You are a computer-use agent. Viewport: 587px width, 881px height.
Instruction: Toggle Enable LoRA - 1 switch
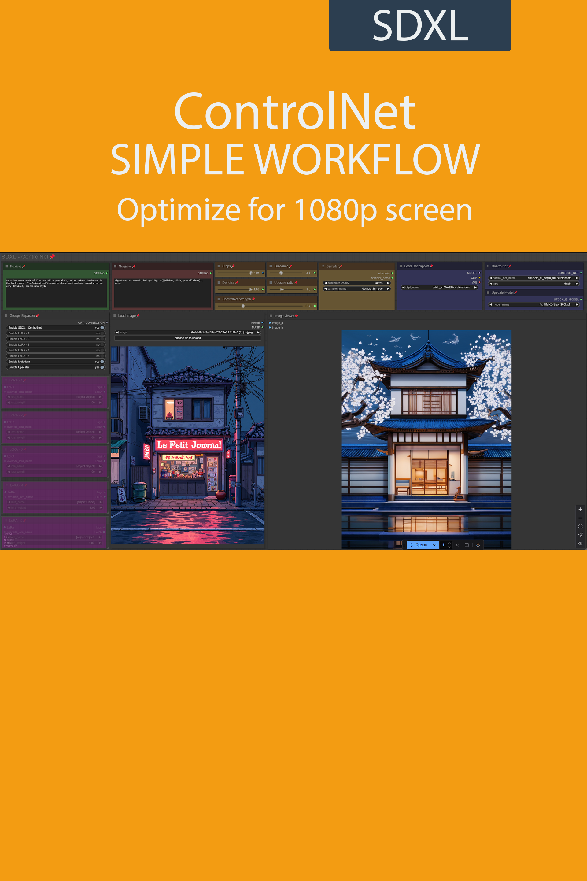click(x=102, y=333)
